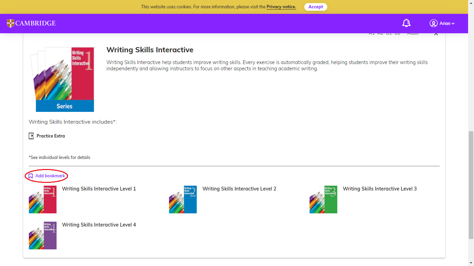Open Writing Skills Interactive Level 1 title
Viewport: 474px width, 266px height.
coord(99,189)
